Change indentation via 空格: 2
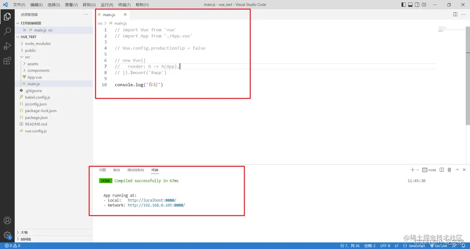The width and height of the screenshot is (470, 249). click(370, 246)
